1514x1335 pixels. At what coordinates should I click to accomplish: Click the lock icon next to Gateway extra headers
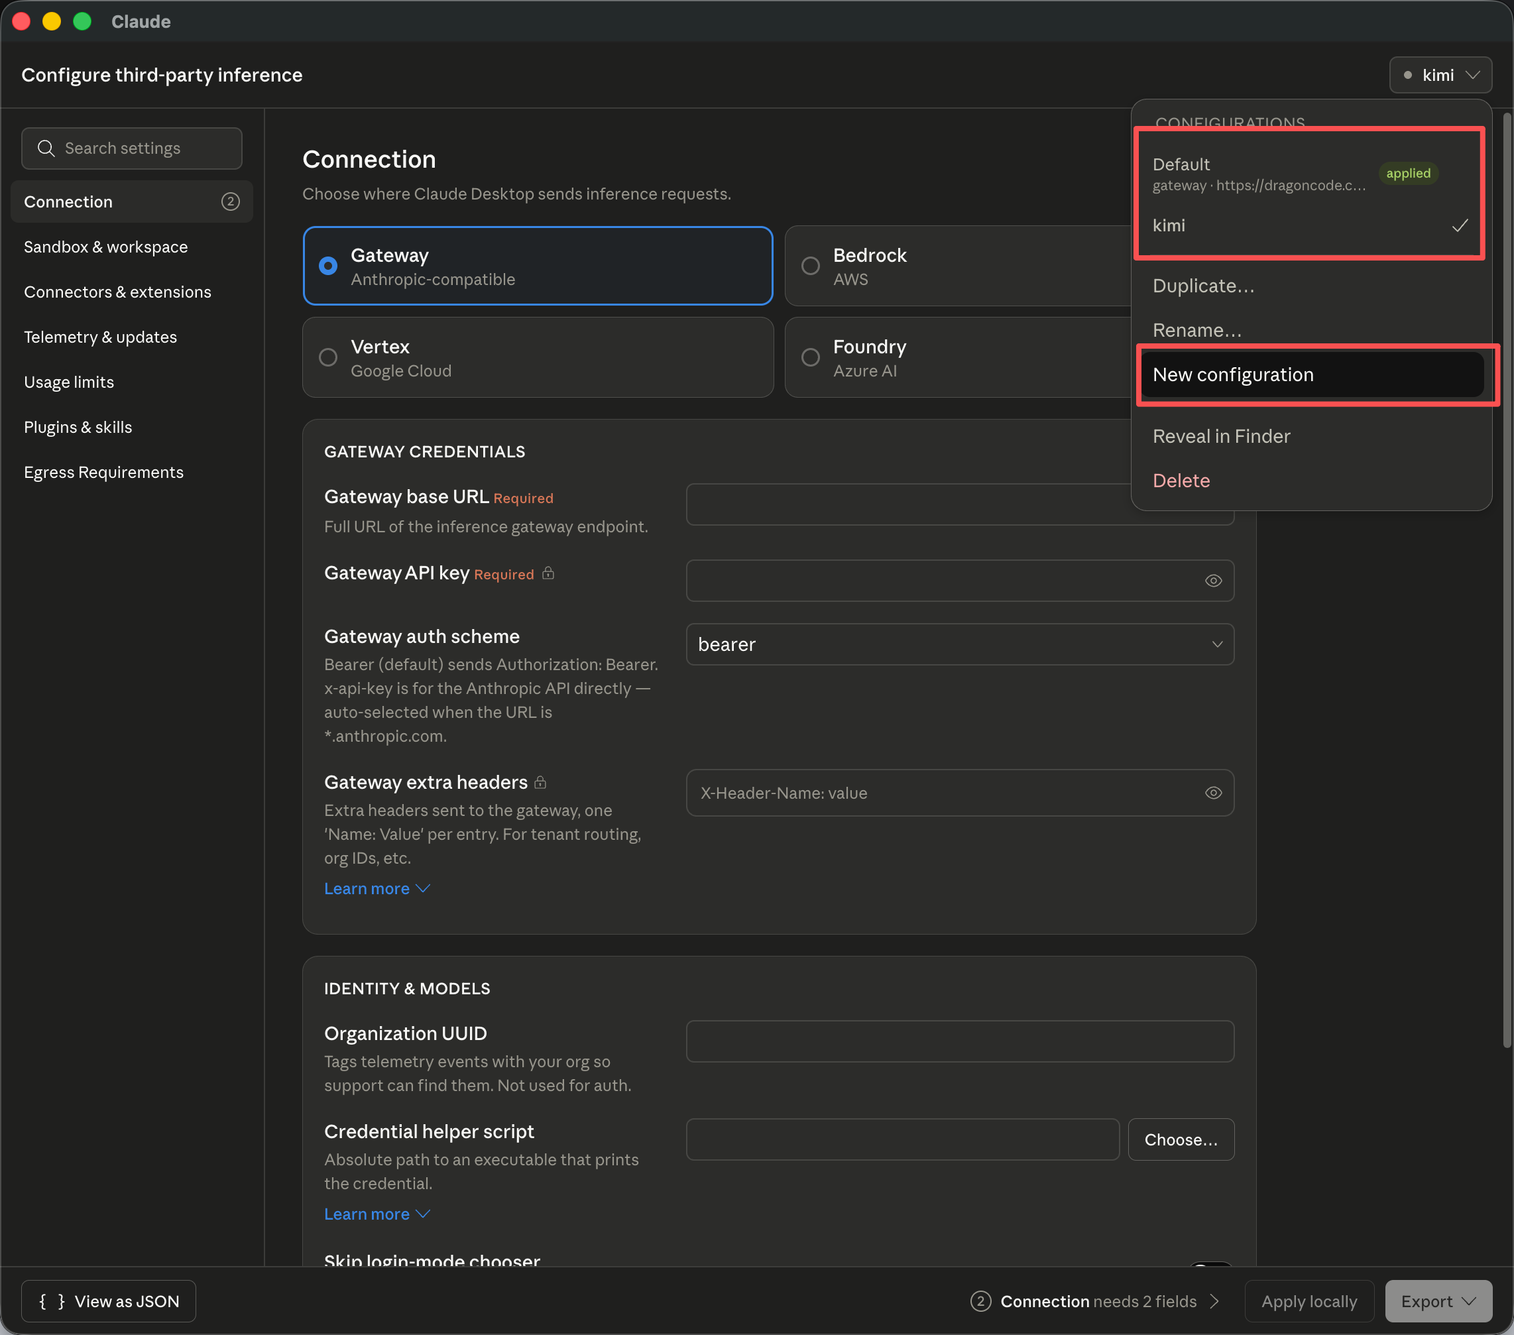coord(541,782)
